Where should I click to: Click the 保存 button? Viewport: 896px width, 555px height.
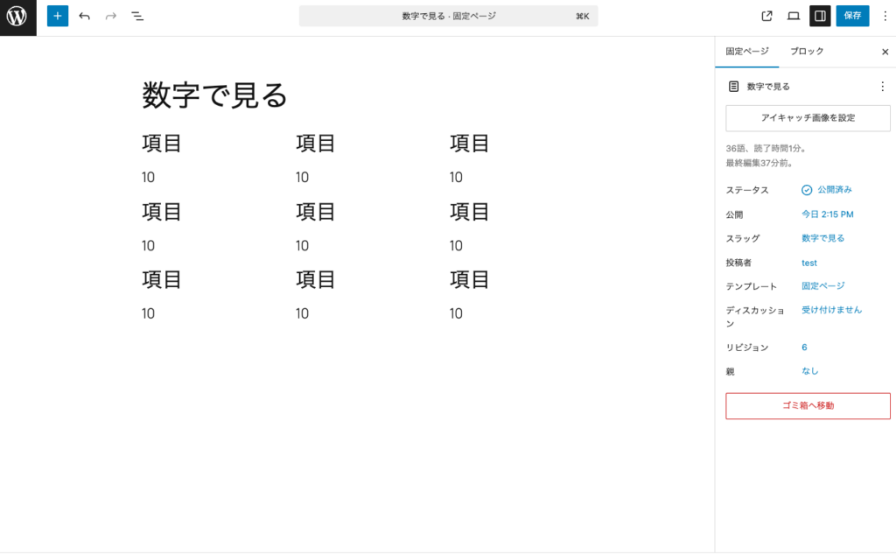852,16
